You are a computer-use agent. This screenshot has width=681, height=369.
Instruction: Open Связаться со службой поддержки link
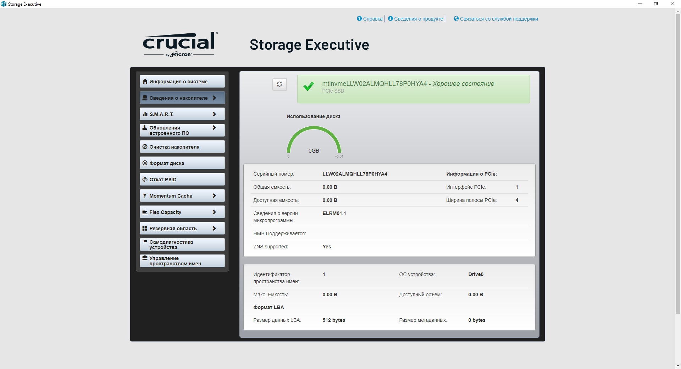(x=499, y=19)
